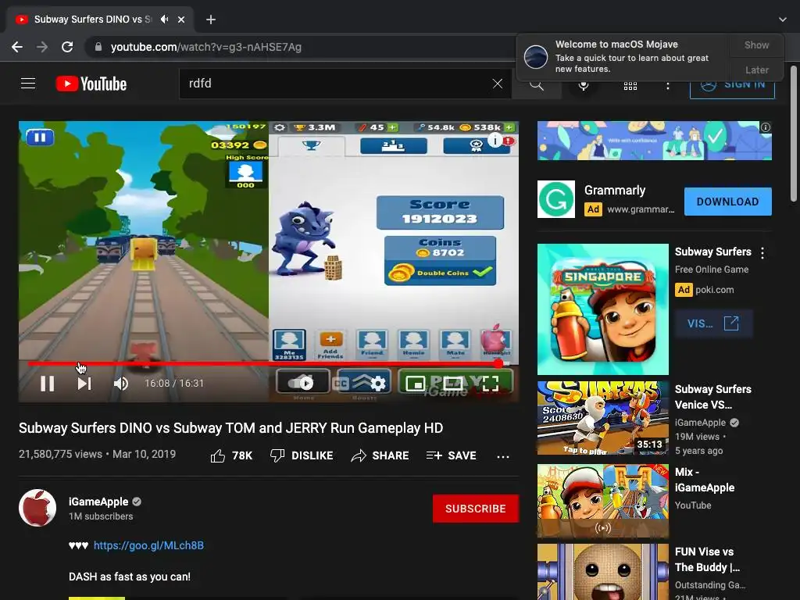Open the YouTube hamburger guide menu

tap(28, 83)
